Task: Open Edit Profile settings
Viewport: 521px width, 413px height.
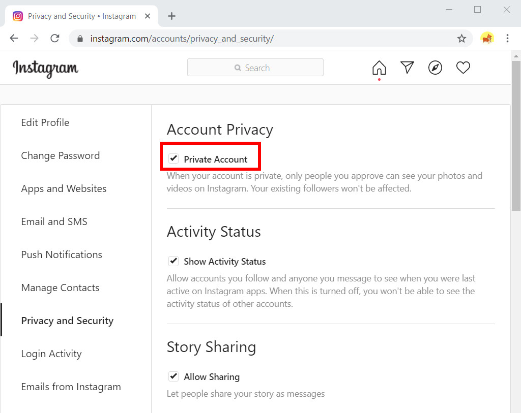Action: click(x=45, y=122)
